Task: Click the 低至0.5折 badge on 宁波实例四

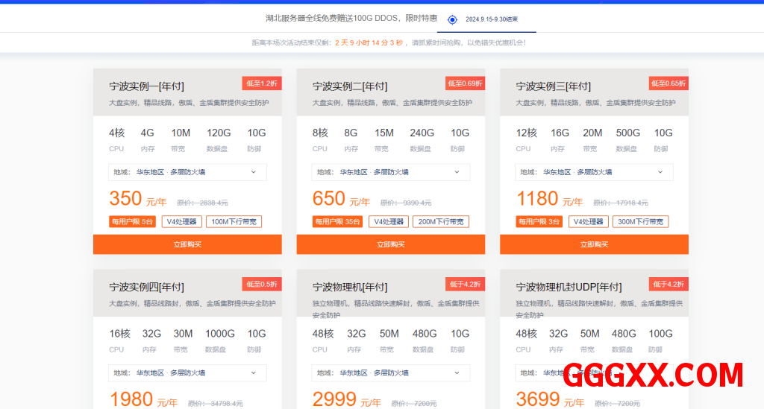Action: [x=262, y=283]
